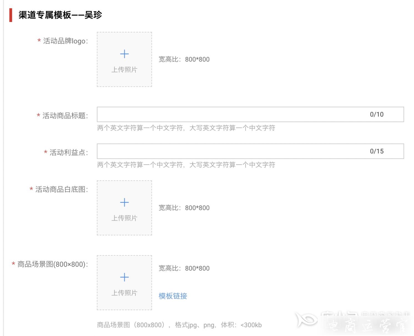Click plus icon in 活动商品白底图 upload box

[124, 202]
